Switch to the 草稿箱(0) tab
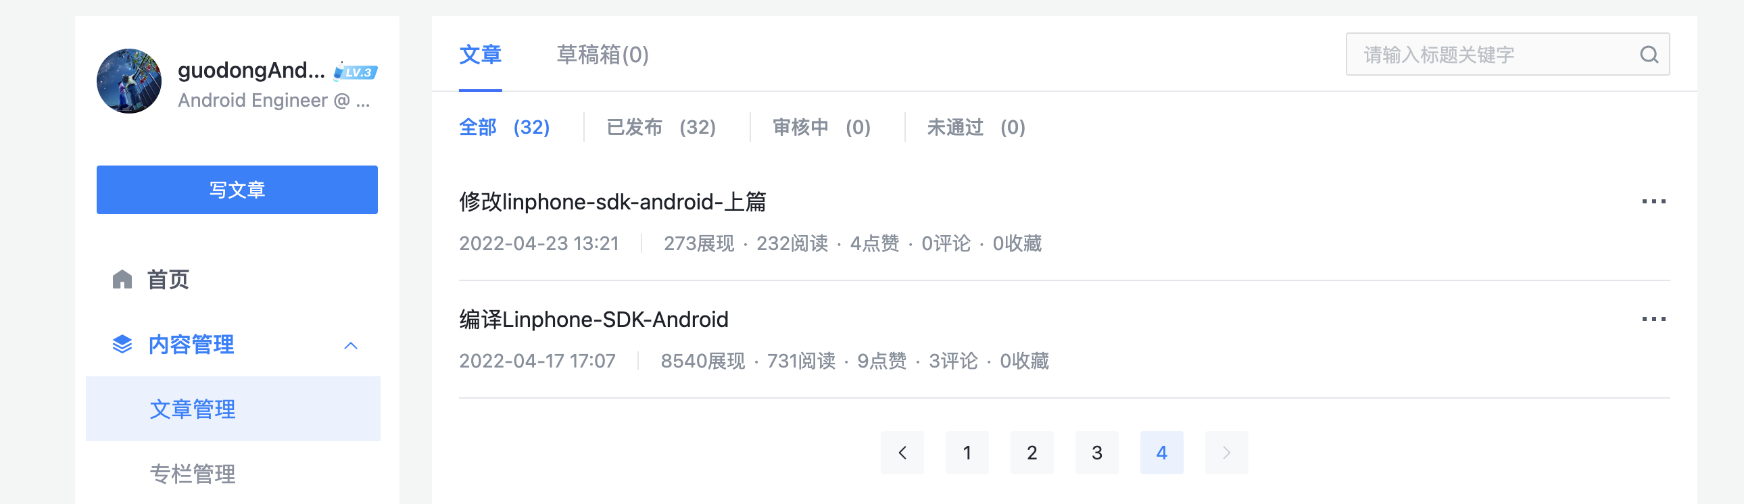The image size is (1744, 504). coord(602,54)
